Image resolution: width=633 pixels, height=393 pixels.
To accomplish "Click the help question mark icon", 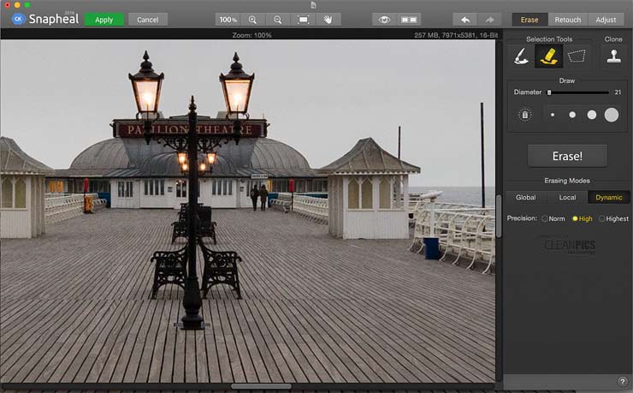I will coord(622,381).
